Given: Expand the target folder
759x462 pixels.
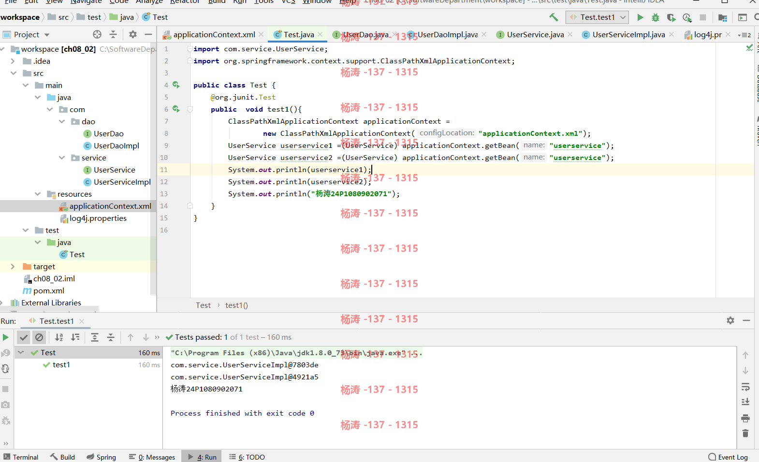Looking at the screenshot, I should click(13, 267).
